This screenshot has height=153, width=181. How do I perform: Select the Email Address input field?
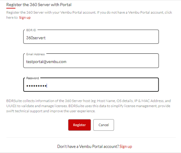91,61
